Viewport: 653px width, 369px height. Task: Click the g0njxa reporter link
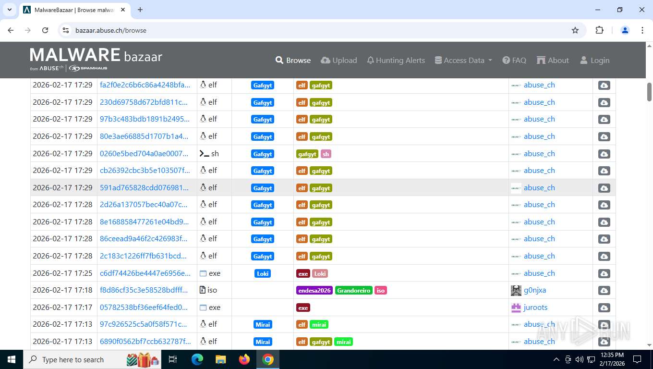[x=535, y=290]
